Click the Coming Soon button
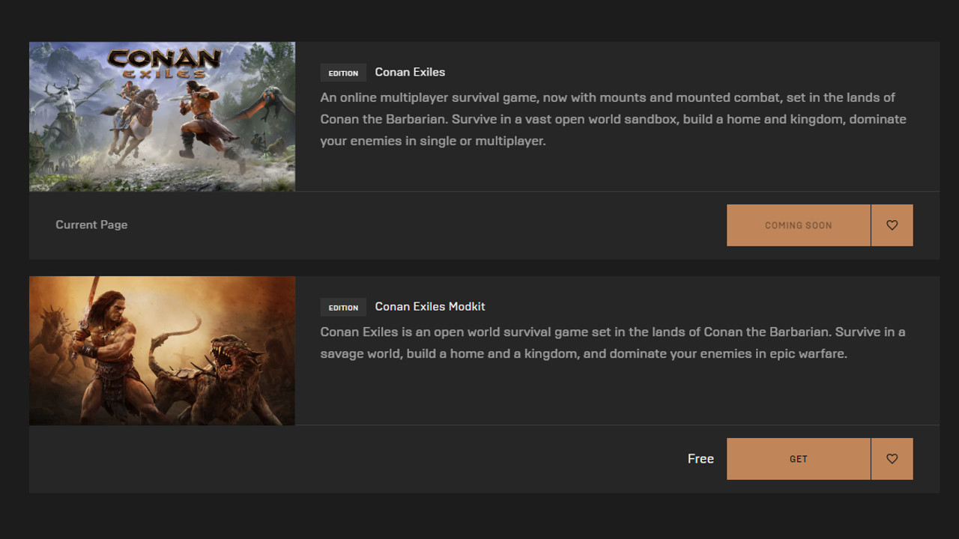Screen dimensions: 959x539 tap(798, 225)
